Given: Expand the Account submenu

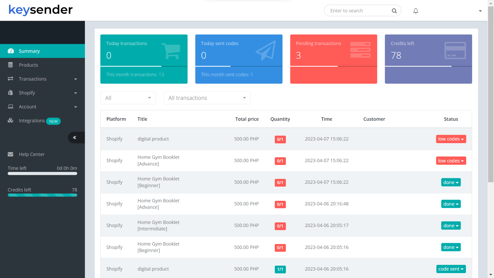Looking at the screenshot, I should (76, 107).
